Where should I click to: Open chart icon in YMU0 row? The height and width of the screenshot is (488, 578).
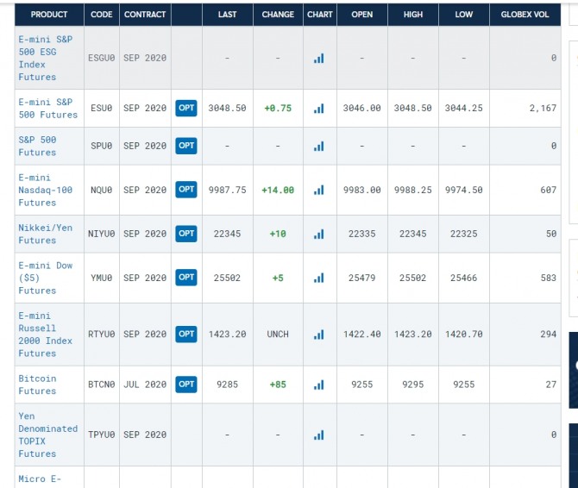pyautogui.click(x=319, y=278)
